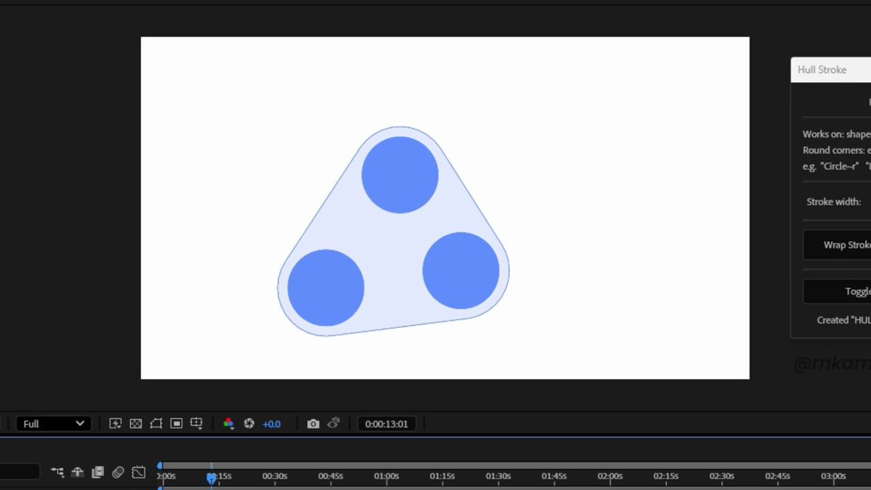Image resolution: width=871 pixels, height=490 pixels.
Task: Open the composition mini-flowchart
Action: [x=57, y=472]
